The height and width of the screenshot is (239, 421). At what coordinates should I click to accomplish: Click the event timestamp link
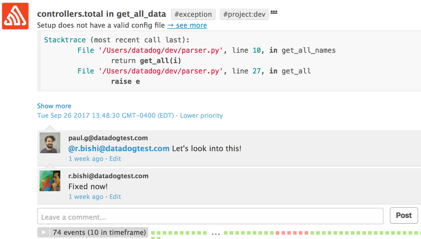coord(106,115)
